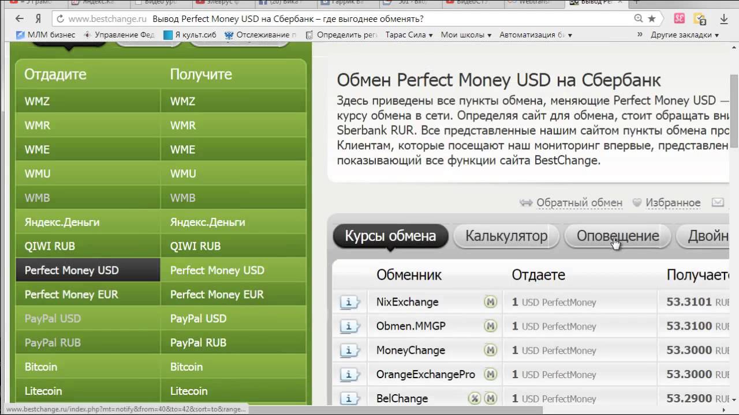Click the M badge beside BelChange
The height and width of the screenshot is (415, 739).
(490, 399)
